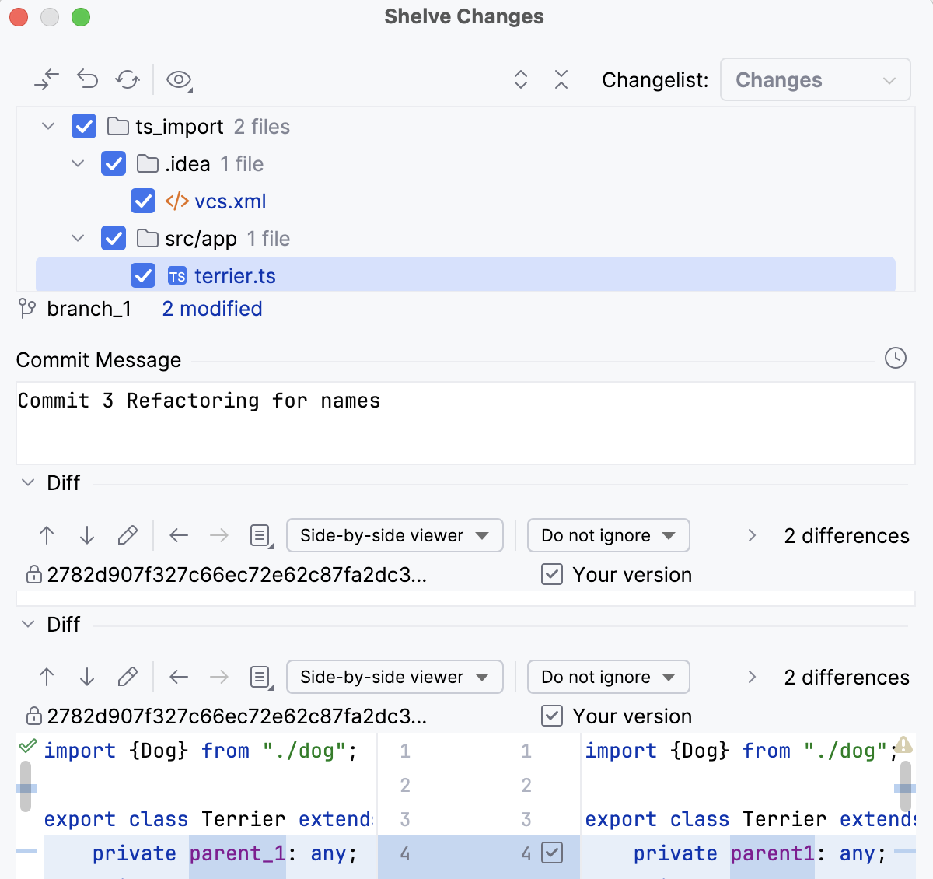Collapse the ts_import folder node
Viewport: 933px width, 879px height.
coord(48,126)
